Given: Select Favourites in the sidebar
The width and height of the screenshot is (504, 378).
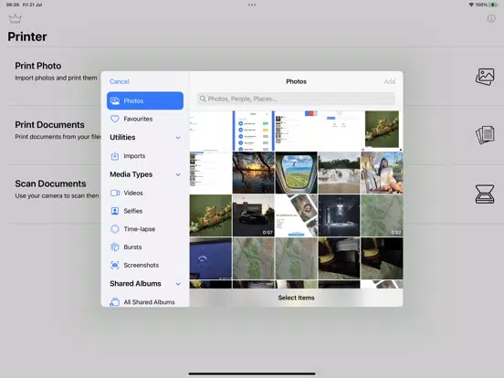Looking at the screenshot, I should (145, 119).
